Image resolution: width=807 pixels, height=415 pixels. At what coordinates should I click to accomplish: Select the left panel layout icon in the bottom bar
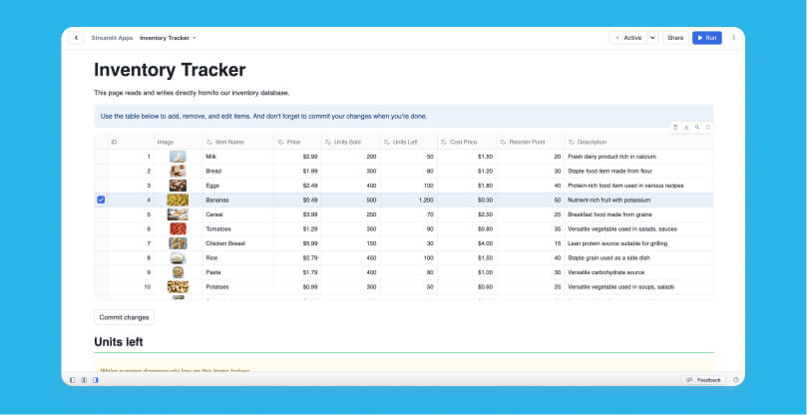[x=72, y=380]
